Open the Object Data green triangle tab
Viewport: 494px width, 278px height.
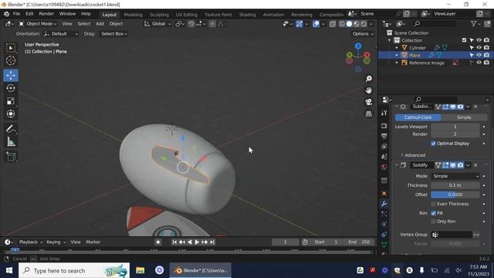[384, 245]
